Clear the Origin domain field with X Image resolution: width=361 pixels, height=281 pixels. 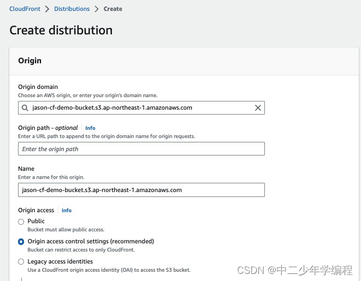(x=258, y=107)
